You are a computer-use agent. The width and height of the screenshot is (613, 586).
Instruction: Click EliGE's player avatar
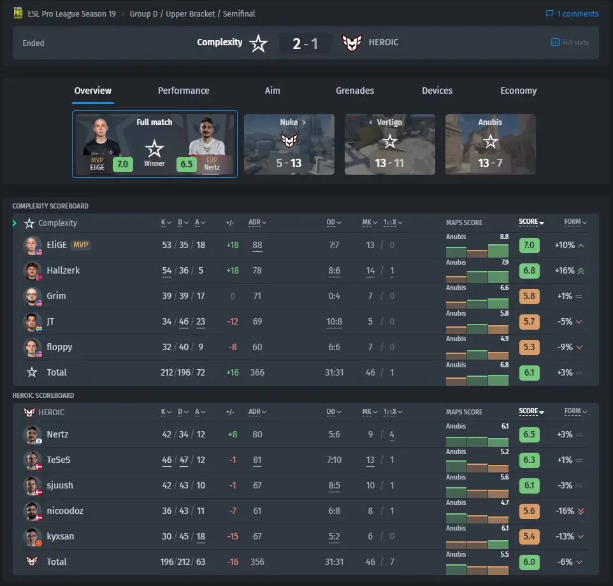32,245
